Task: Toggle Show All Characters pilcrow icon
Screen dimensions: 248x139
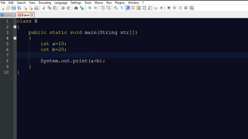Action: [x=122, y=8]
